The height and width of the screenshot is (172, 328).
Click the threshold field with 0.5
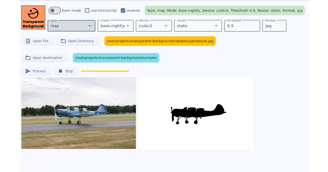pyautogui.click(x=242, y=26)
